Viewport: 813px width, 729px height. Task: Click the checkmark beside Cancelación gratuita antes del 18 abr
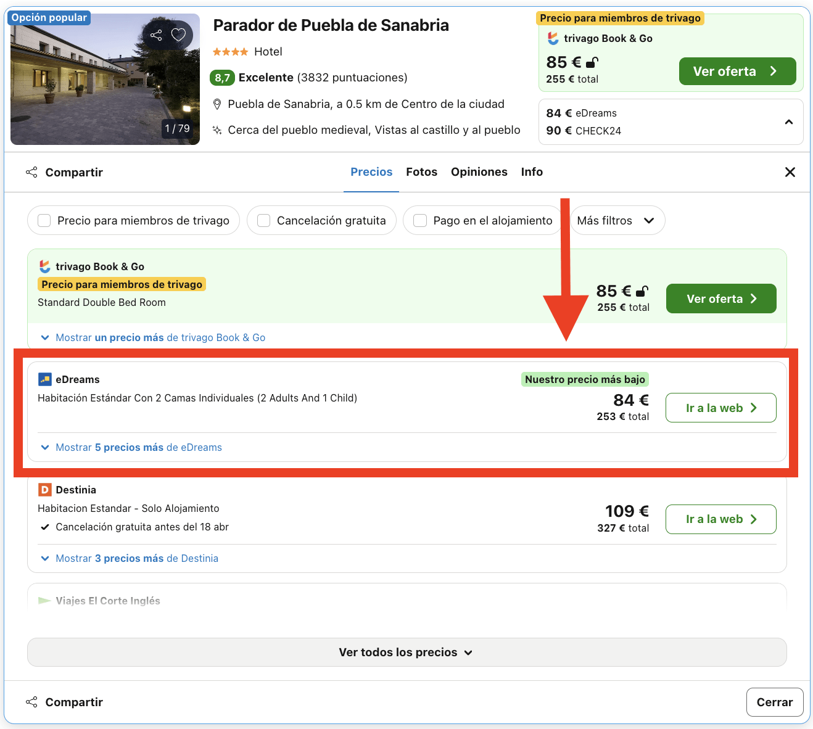coord(44,527)
